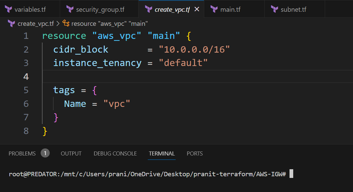This screenshot has height=192, width=353.
Task: Click the Terraform icon on variables.tf tab
Action: click(x=8, y=9)
